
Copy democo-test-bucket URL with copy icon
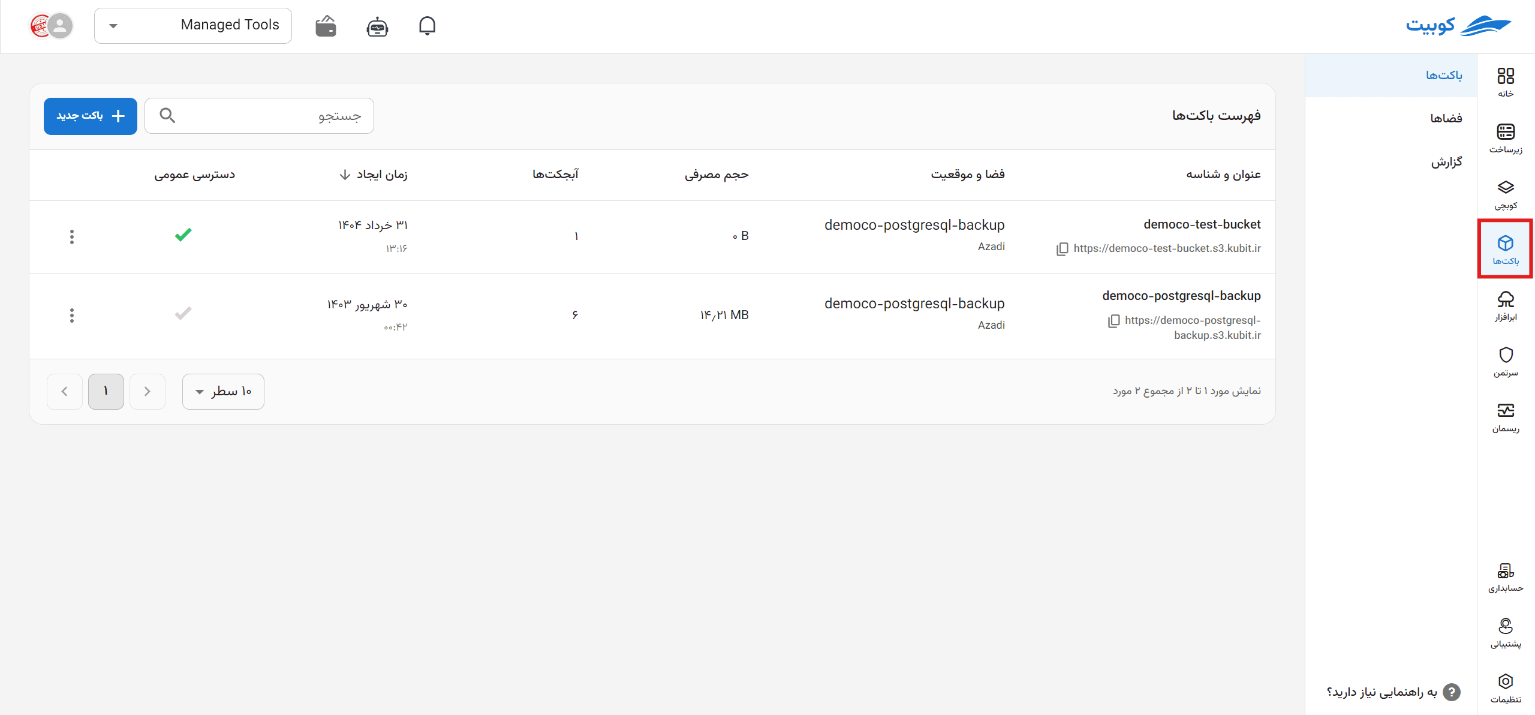point(1062,249)
